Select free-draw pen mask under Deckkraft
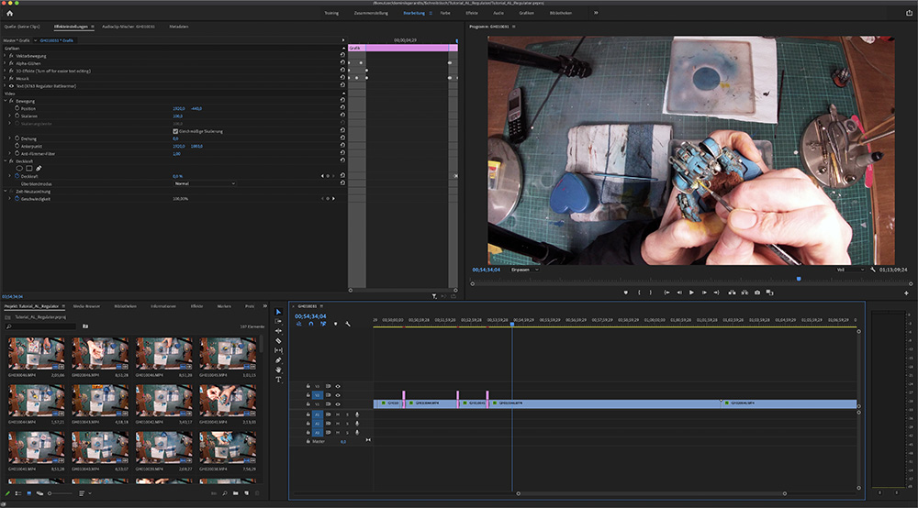This screenshot has height=508, width=918. coord(39,169)
